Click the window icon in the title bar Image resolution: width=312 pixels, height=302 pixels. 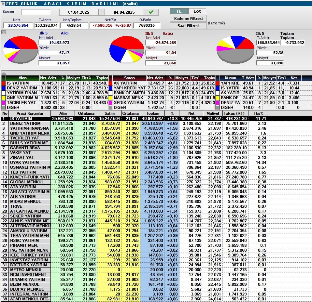[x=3, y=4]
